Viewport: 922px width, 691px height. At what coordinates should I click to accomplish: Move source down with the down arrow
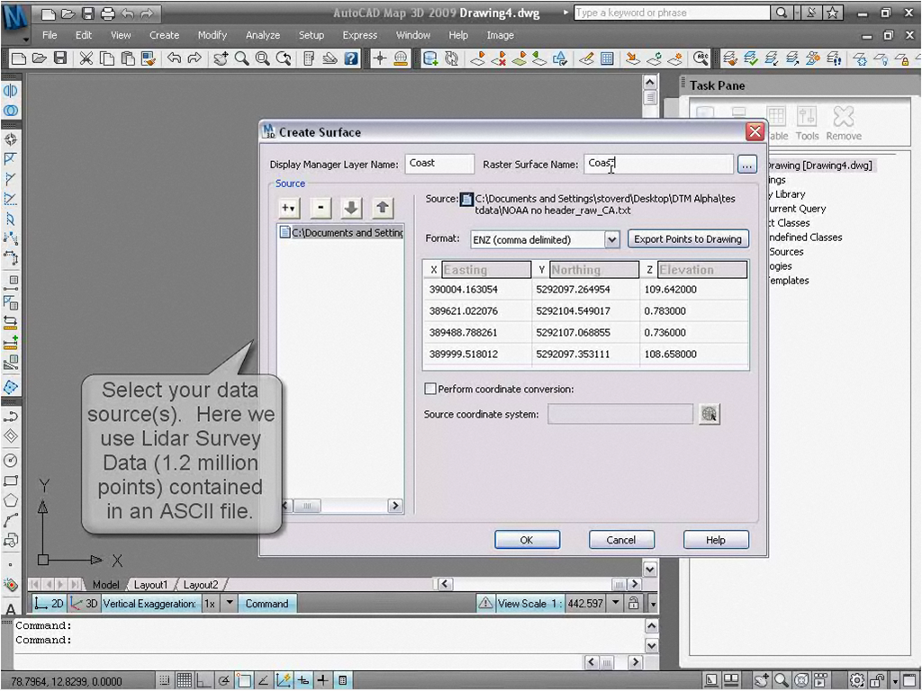pos(351,208)
